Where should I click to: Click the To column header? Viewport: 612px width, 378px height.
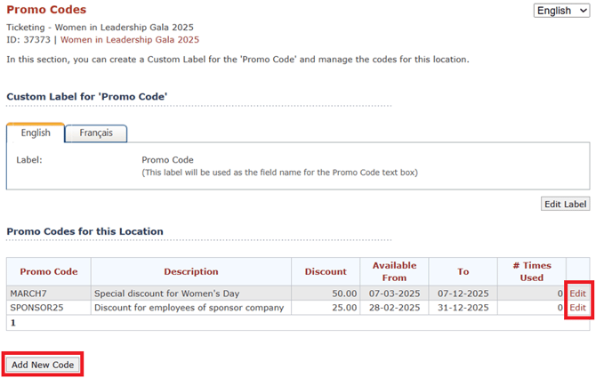point(463,271)
